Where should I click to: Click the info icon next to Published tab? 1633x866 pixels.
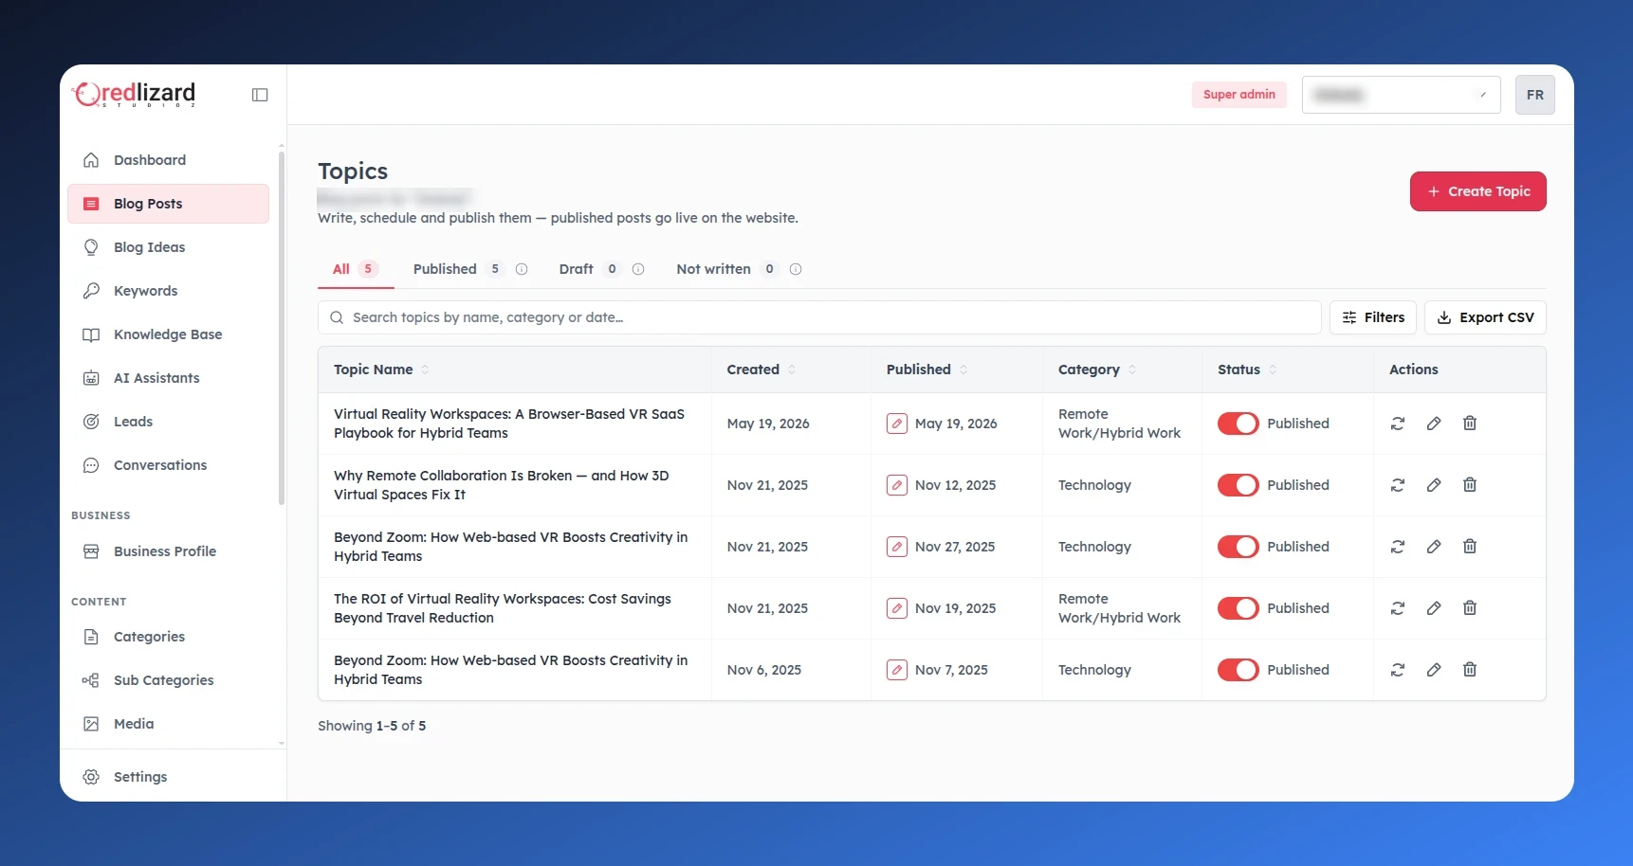click(522, 269)
